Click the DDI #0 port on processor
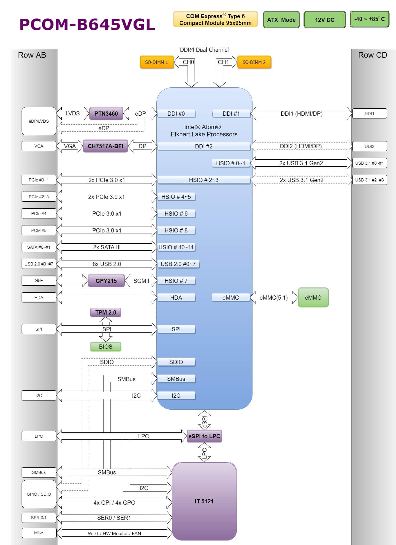This screenshot has width=396, height=545. coord(176,113)
